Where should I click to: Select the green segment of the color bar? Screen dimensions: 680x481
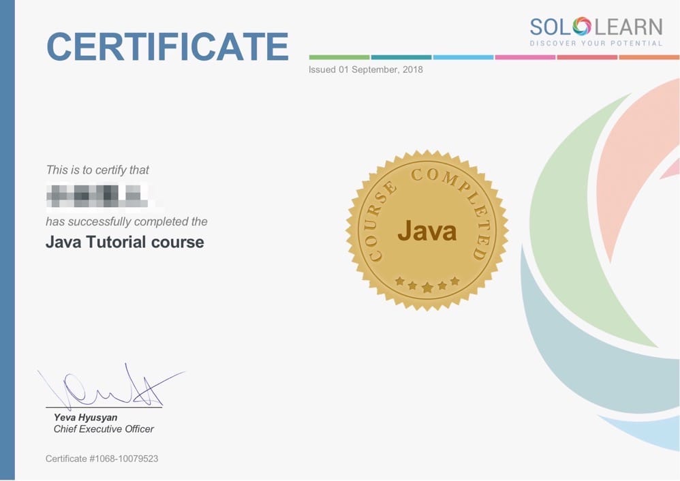click(x=339, y=57)
